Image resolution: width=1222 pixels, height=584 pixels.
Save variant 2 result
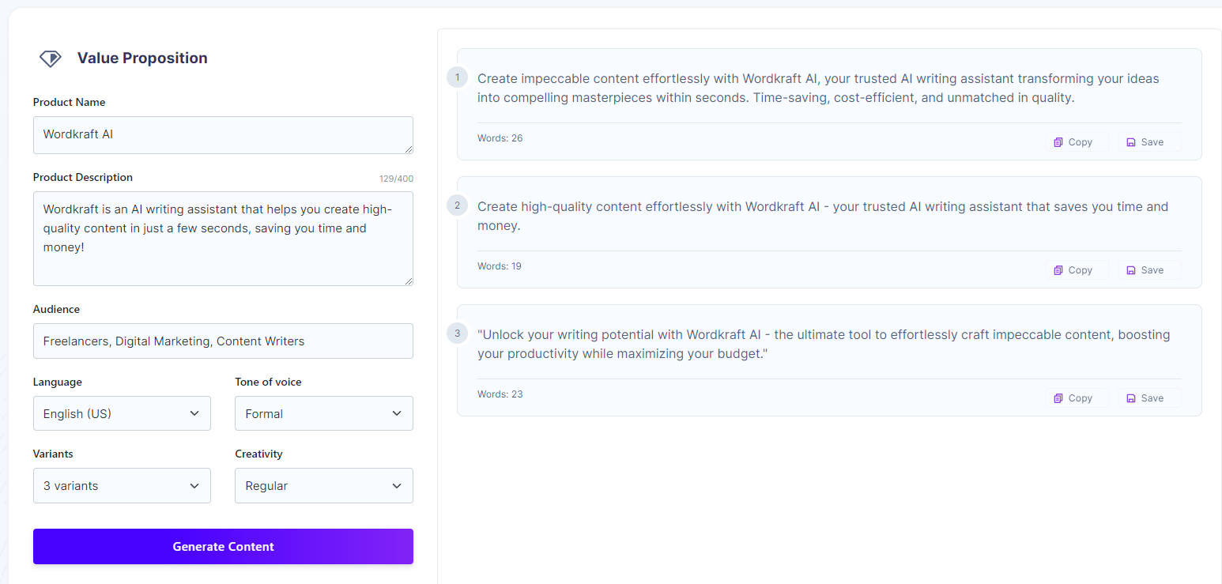(x=1146, y=269)
